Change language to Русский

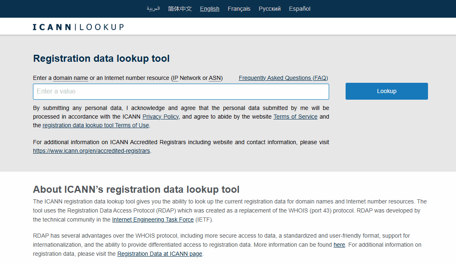270,9
